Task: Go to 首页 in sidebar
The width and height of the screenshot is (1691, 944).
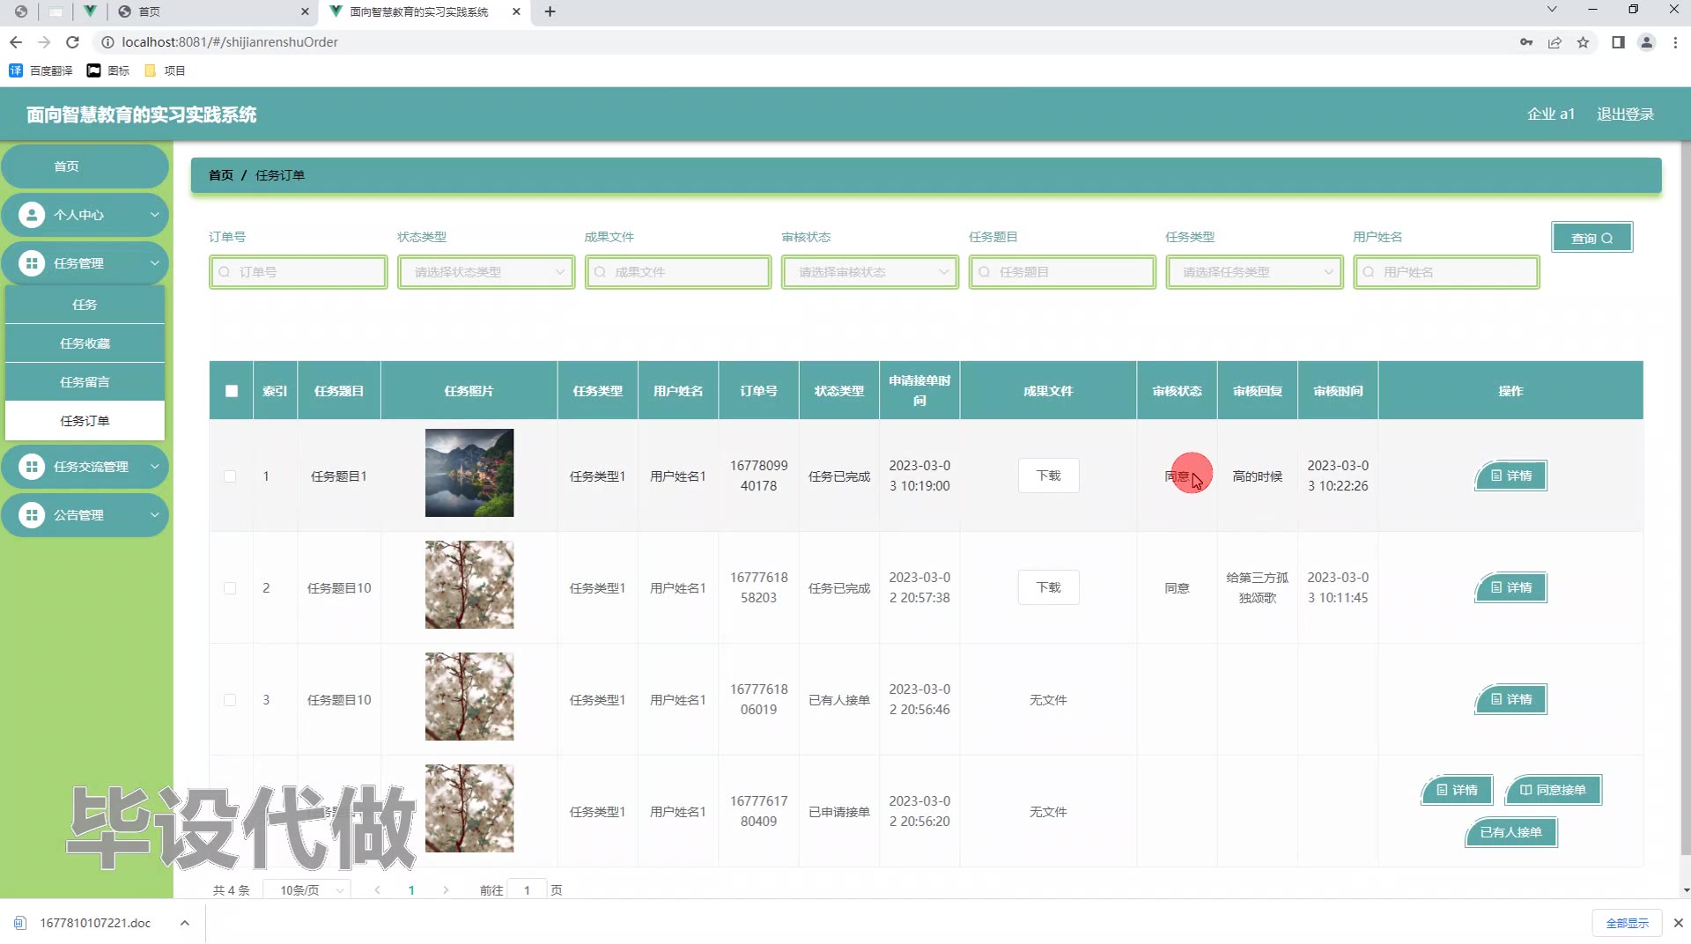Action: (85, 166)
